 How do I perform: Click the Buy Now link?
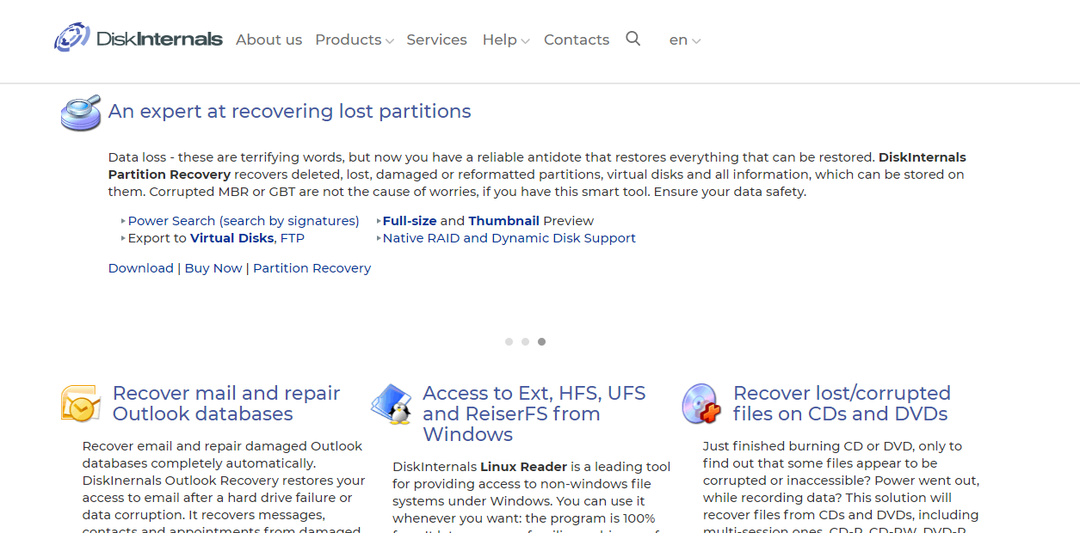(213, 268)
